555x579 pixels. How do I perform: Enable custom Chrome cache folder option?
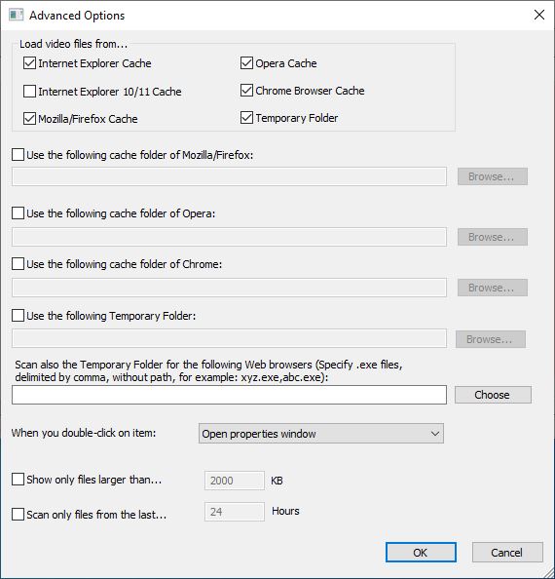tap(18, 264)
